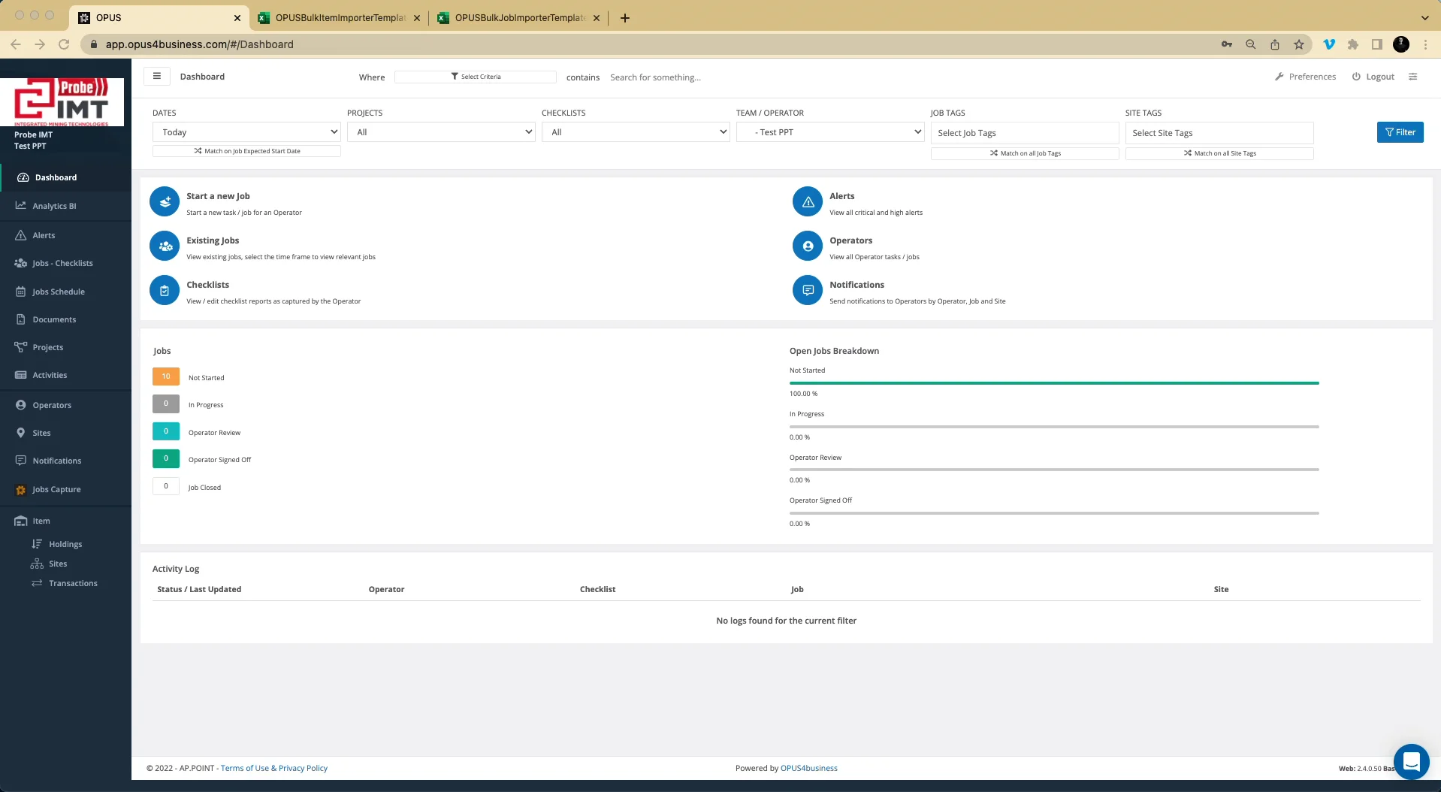Click the Start a new Job icon
Viewport: 1441px width, 792px height.
165,201
